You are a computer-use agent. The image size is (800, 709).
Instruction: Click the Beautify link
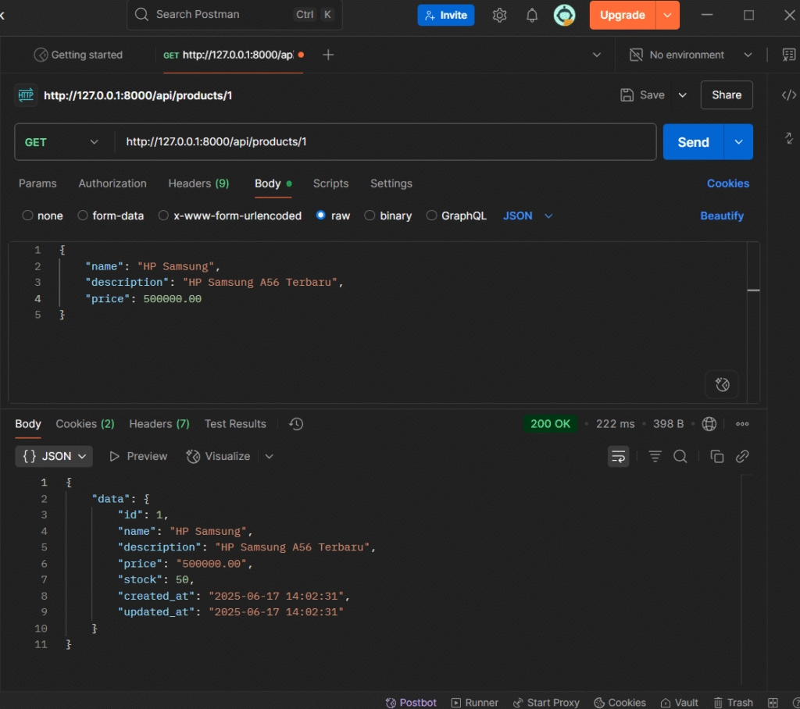[x=721, y=216]
